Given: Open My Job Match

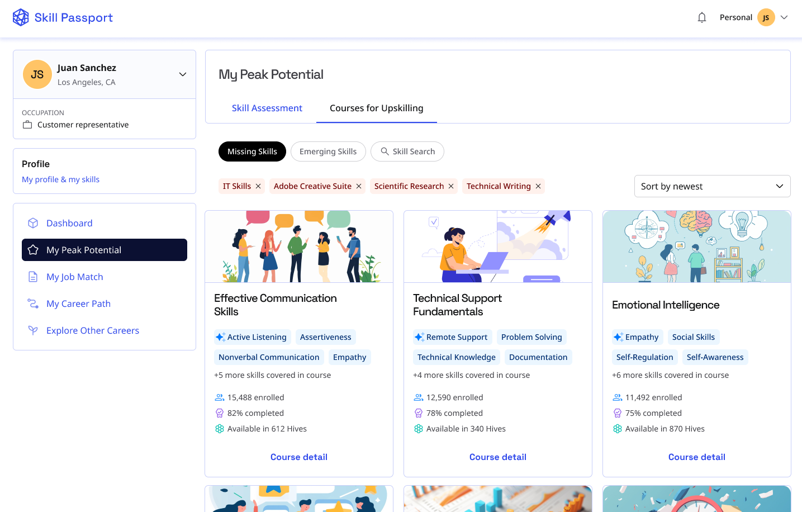Looking at the screenshot, I should pos(105,277).
